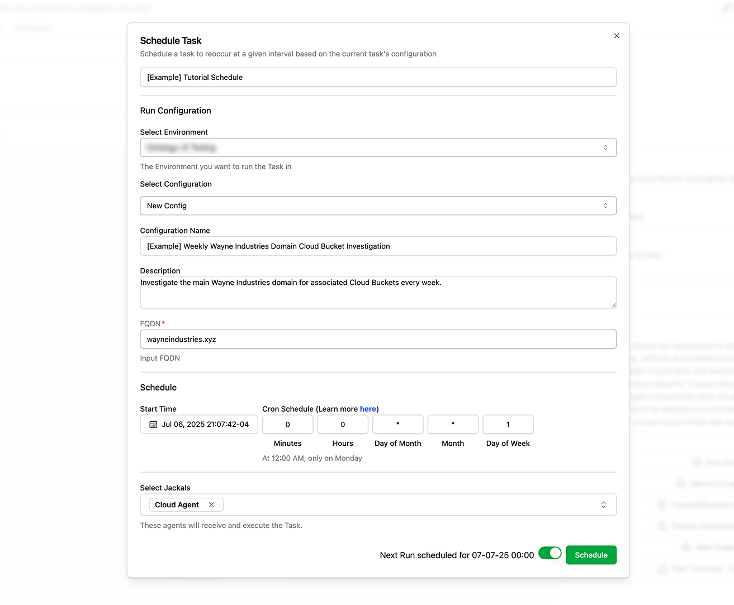This screenshot has width=734, height=605.
Task: Select the FQDN input field
Action: [378, 339]
